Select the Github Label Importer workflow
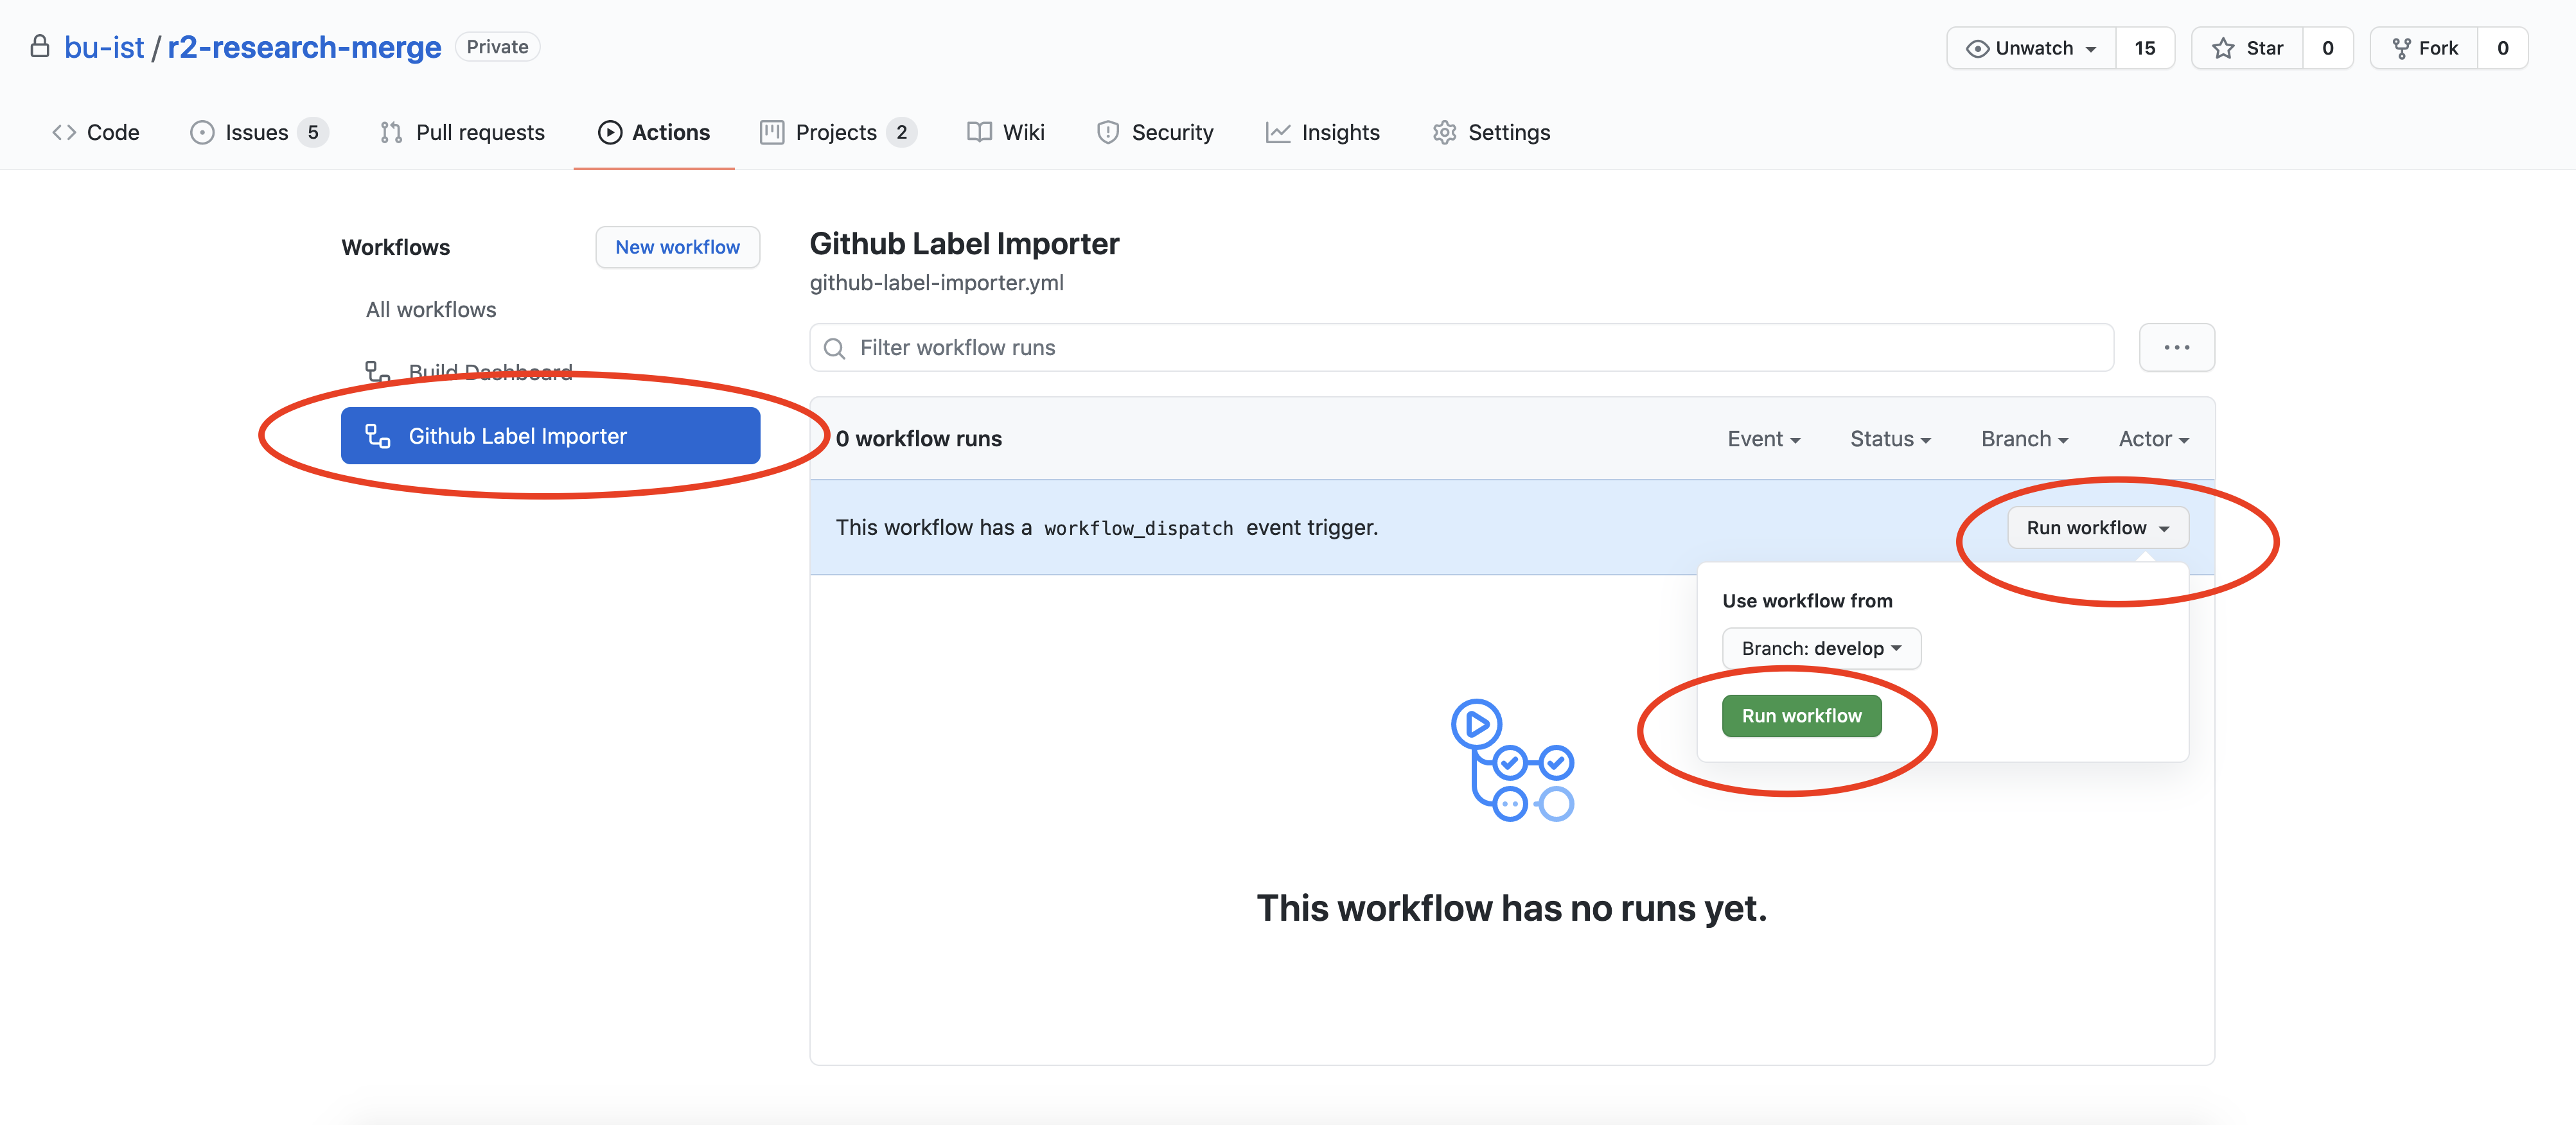The width and height of the screenshot is (2576, 1125). pyautogui.click(x=550, y=436)
